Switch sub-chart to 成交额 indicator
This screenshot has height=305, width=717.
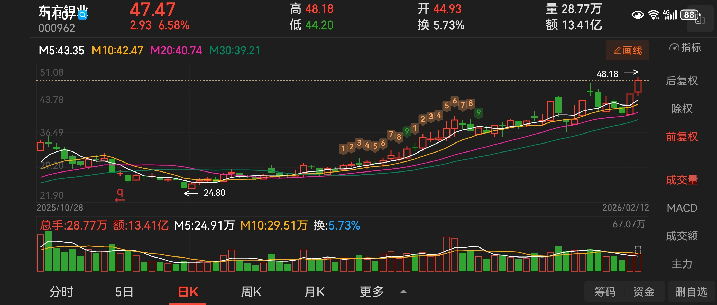(x=682, y=236)
